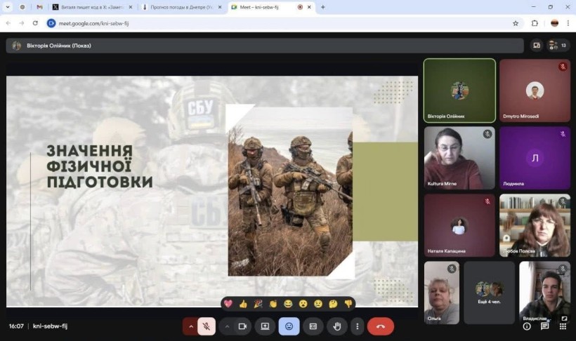576x341 pixels.
Task: Select Dmytro Mirosedi participant tile
Action: [x=535, y=91]
